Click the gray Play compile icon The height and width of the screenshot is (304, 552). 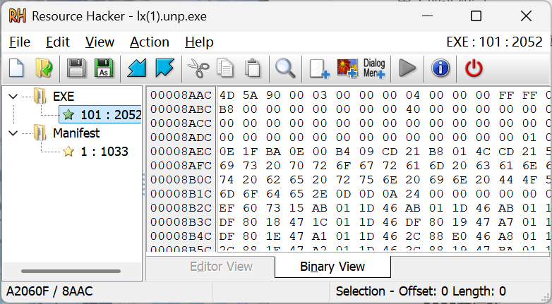click(407, 68)
